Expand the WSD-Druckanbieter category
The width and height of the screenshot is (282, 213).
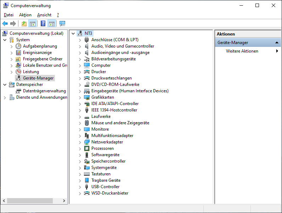[x=80, y=193]
